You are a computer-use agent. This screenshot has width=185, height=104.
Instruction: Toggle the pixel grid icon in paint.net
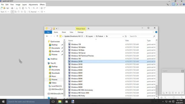click(42, 8)
